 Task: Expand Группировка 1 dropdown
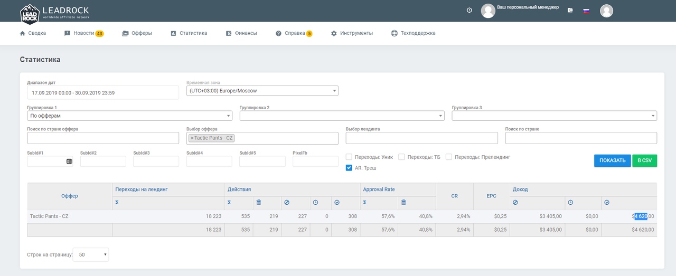click(130, 116)
